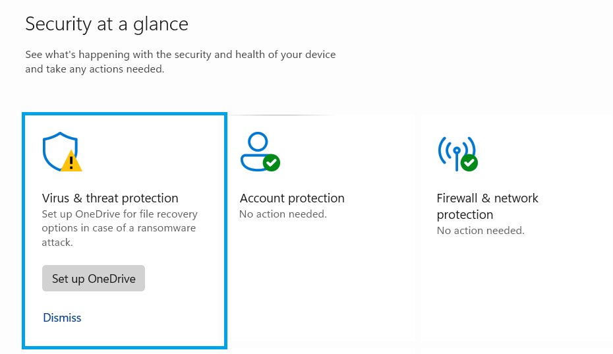Viewport: 613px width, 354px height.
Task: Click the green checkmark on Firewall icon
Action: tap(469, 162)
